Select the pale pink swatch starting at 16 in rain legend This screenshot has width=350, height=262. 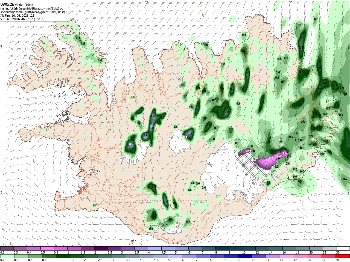coord(287,256)
